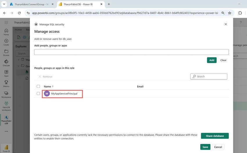Open Apps in the left sidebar
This screenshot has height=153, width=247.
6,73
